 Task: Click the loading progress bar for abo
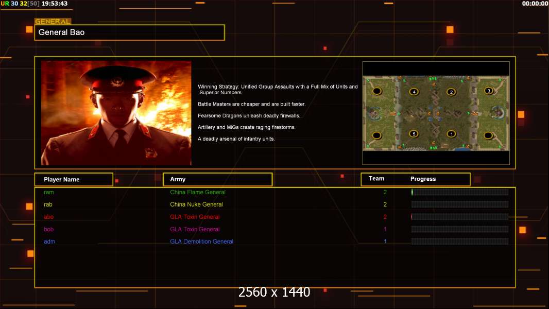460,217
